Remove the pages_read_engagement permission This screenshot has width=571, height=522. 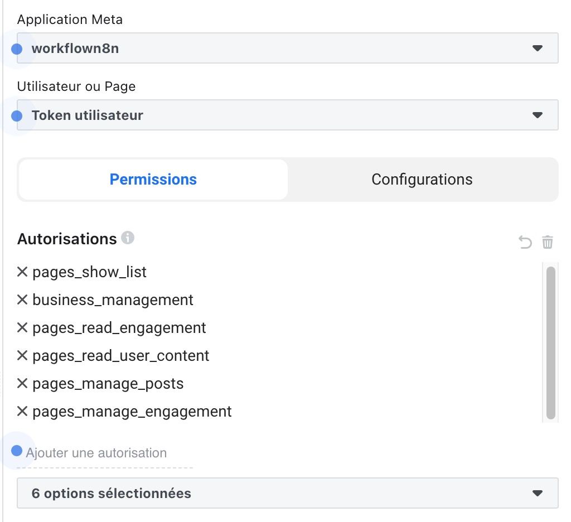pos(22,327)
